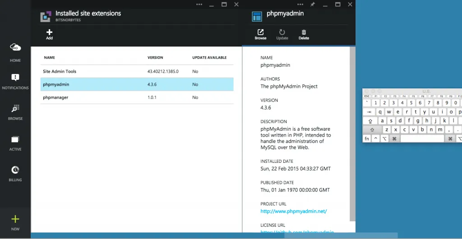462x239 pixels.
Task: Select the Site Admin Tools row
Action: click(137, 72)
